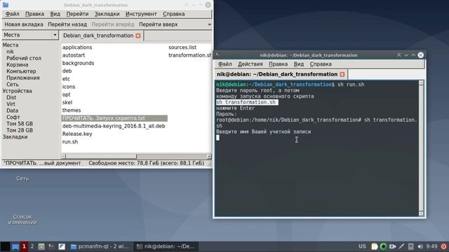The image size is (449, 252).
Task: Open the Правка menu in the terminal
Action: coord(278,64)
